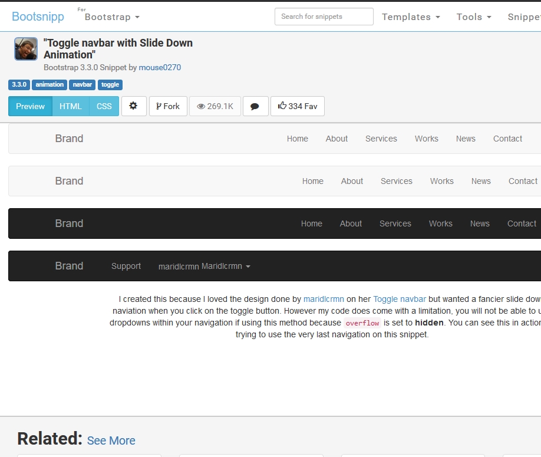The height and width of the screenshot is (457, 541).
Task: Click the See More link
Action: 111,440
